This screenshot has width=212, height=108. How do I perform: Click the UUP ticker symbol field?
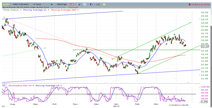(x=6, y=4)
